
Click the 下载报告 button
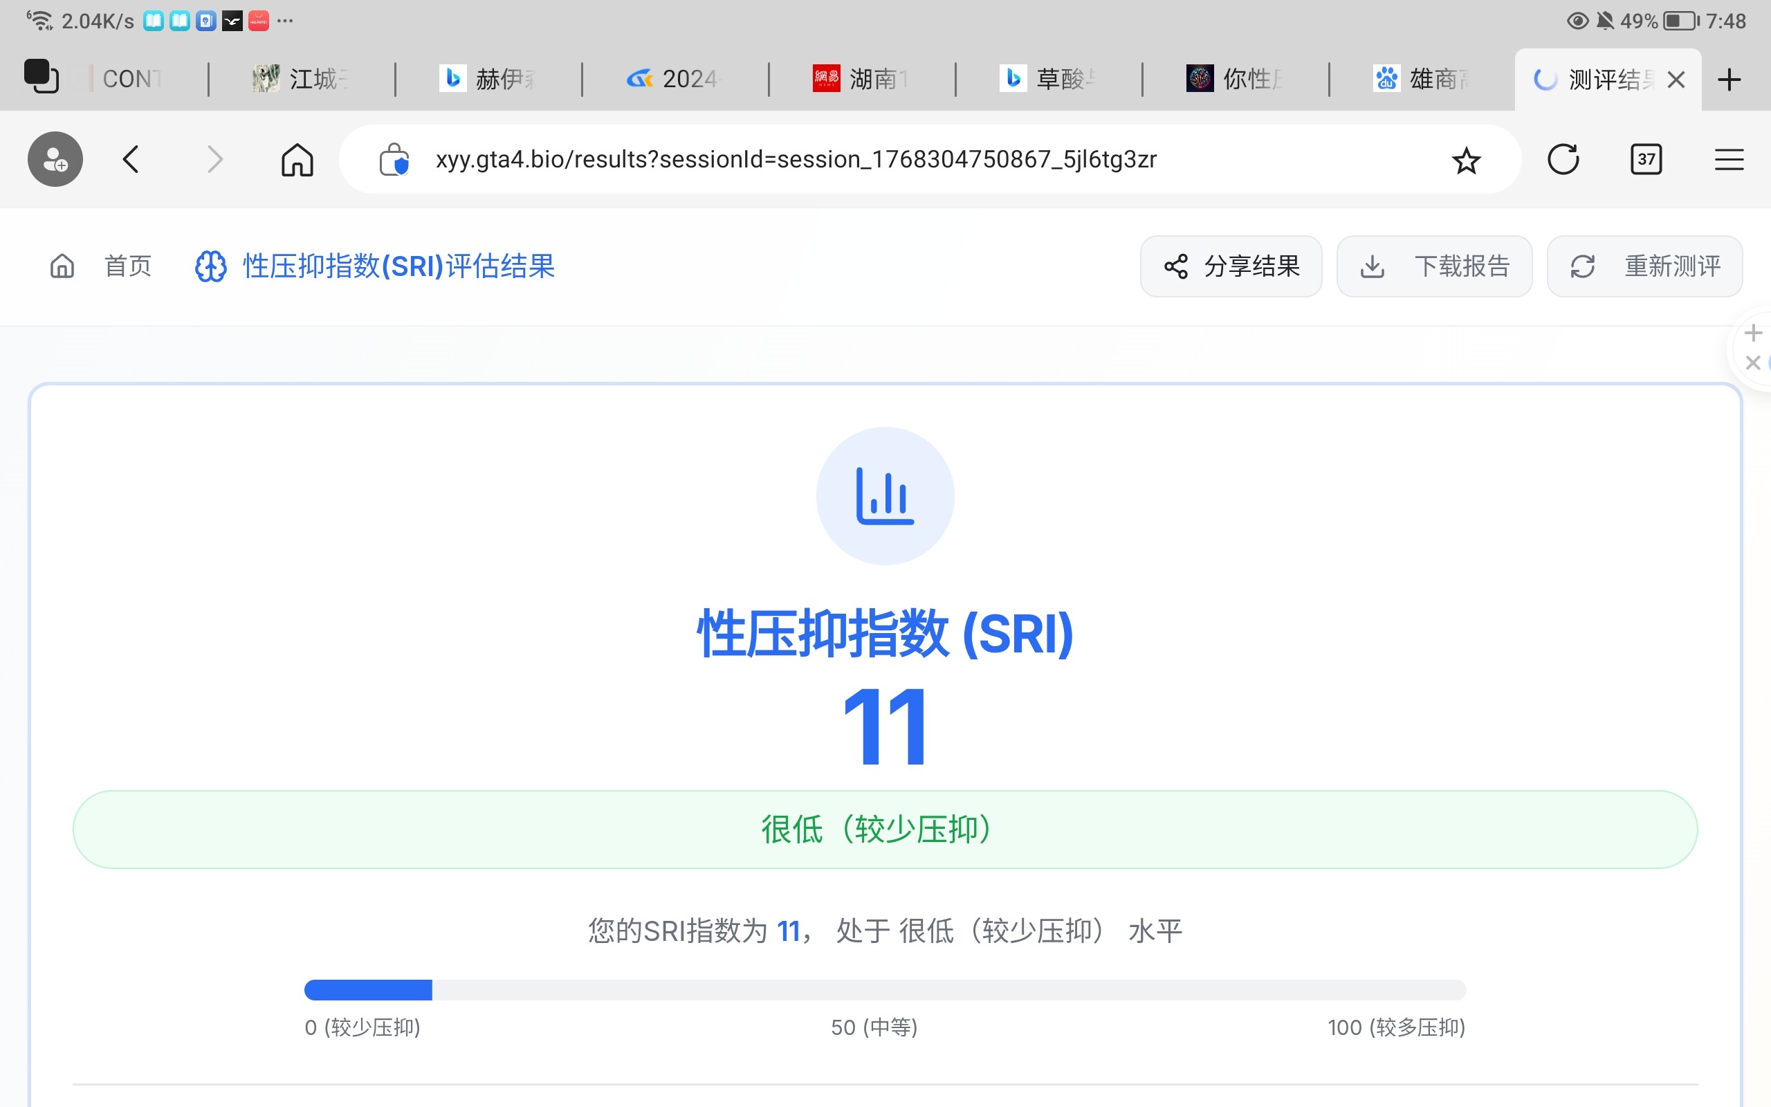pyautogui.click(x=1433, y=266)
